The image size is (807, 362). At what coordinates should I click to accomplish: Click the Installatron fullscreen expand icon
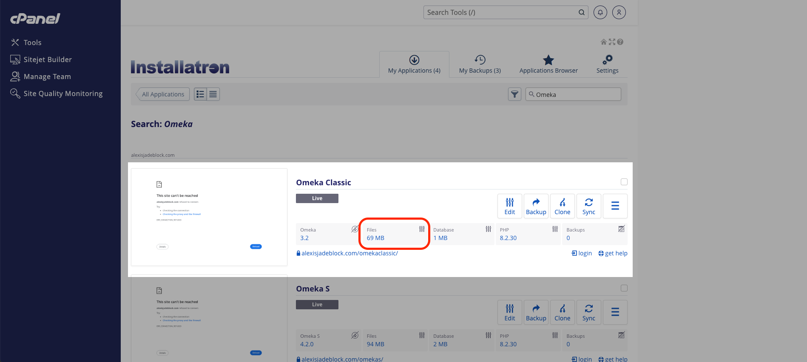pyautogui.click(x=612, y=42)
